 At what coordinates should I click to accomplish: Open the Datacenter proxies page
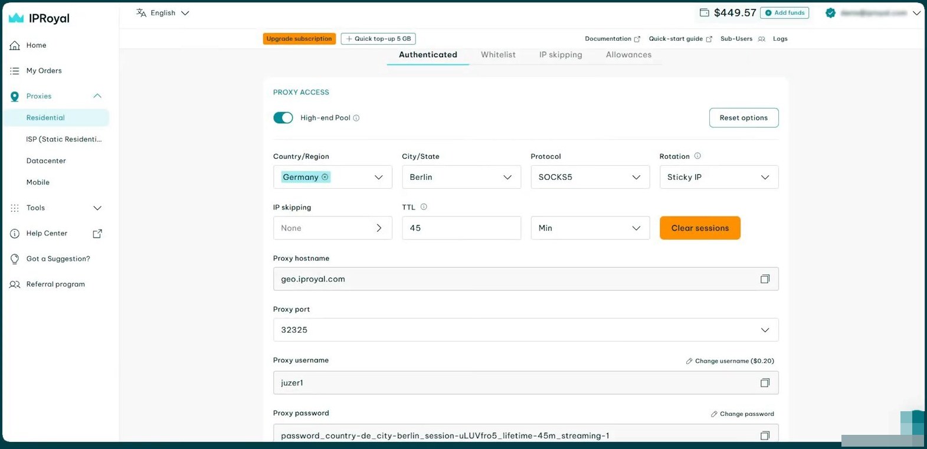[46, 160]
